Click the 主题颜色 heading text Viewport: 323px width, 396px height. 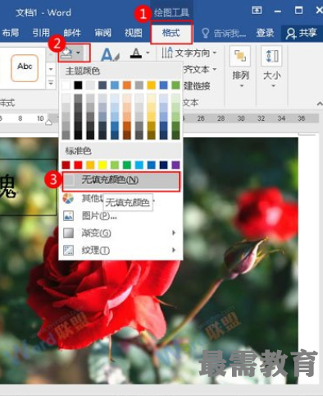point(83,71)
